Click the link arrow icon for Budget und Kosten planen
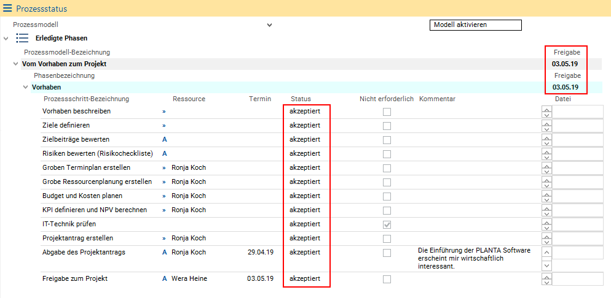The width and height of the screenshot is (611, 298). click(164, 196)
